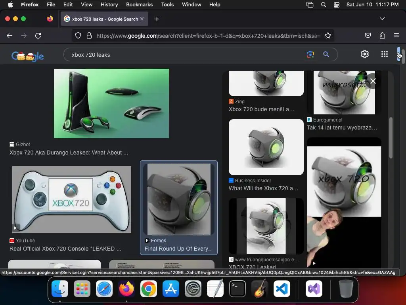The width and height of the screenshot is (406, 305).
Task: Open Forbes Final Round Up link
Action: 178,249
